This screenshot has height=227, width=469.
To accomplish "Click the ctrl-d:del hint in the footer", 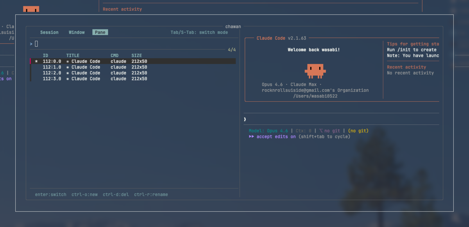I will [x=116, y=195].
